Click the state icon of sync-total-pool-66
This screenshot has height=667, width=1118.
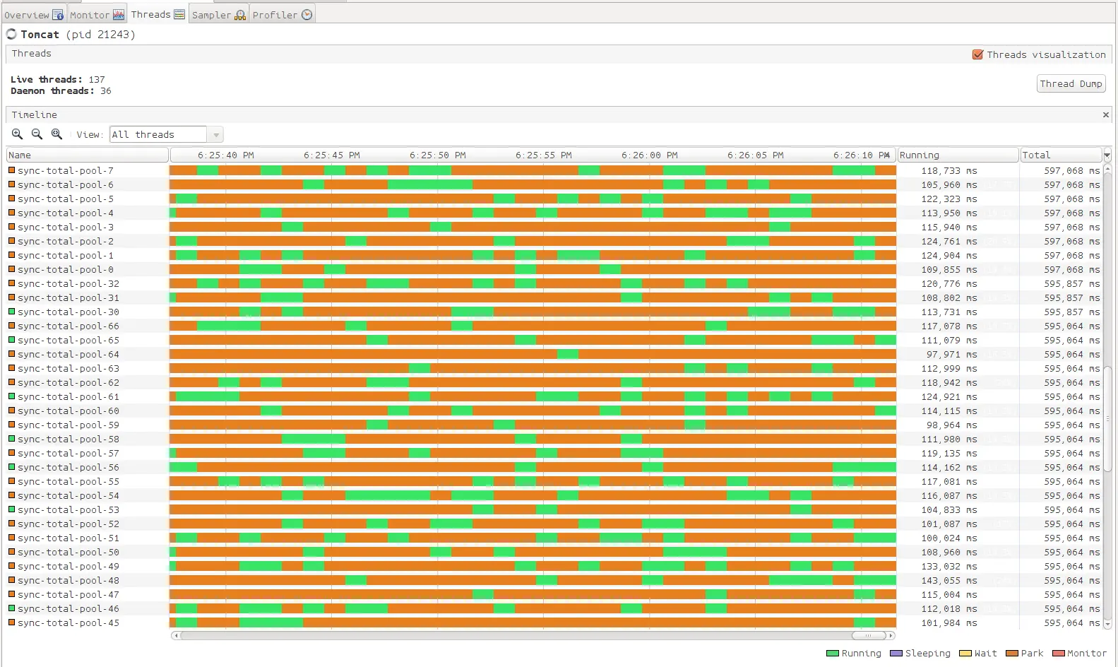pyautogui.click(x=11, y=325)
